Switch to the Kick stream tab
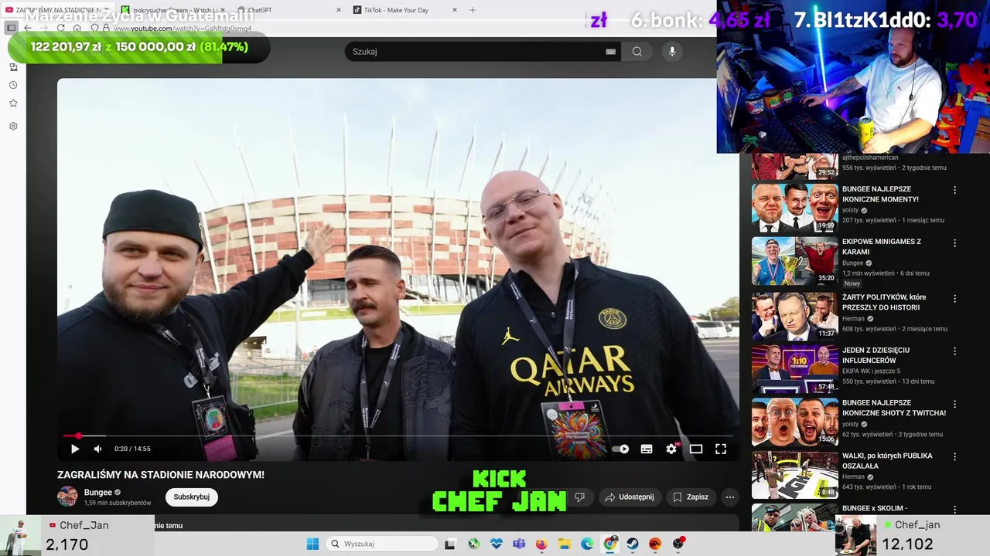 172,10
